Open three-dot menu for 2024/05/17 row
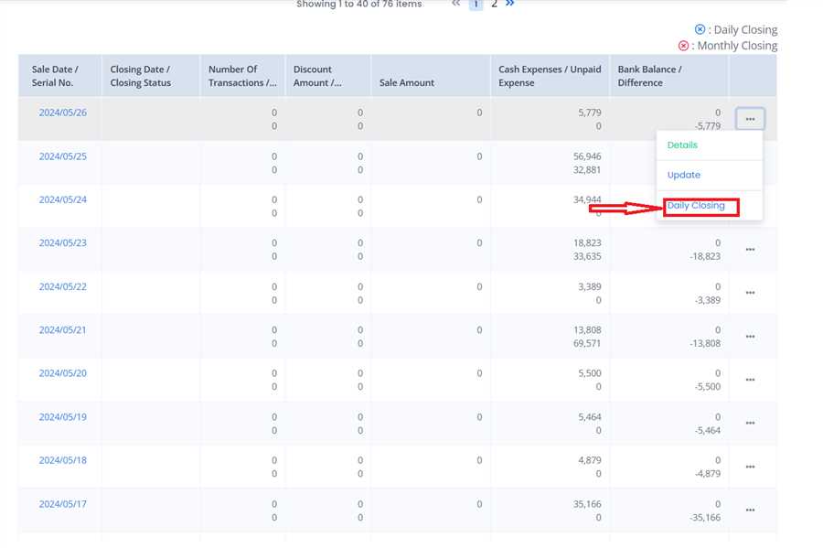 coord(750,510)
